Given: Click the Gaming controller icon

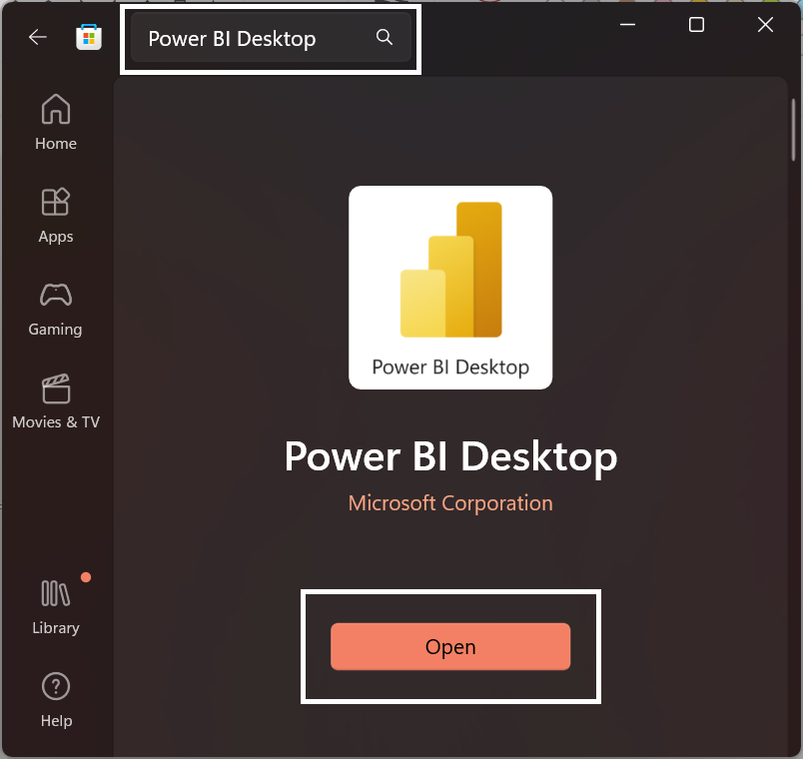Looking at the screenshot, I should [55, 297].
